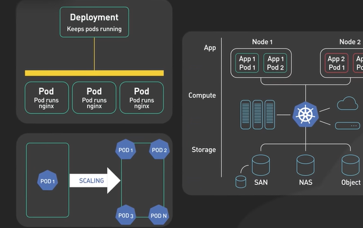Select the server rack icons in Compute
This screenshot has width=363, height=228.
coord(258,115)
